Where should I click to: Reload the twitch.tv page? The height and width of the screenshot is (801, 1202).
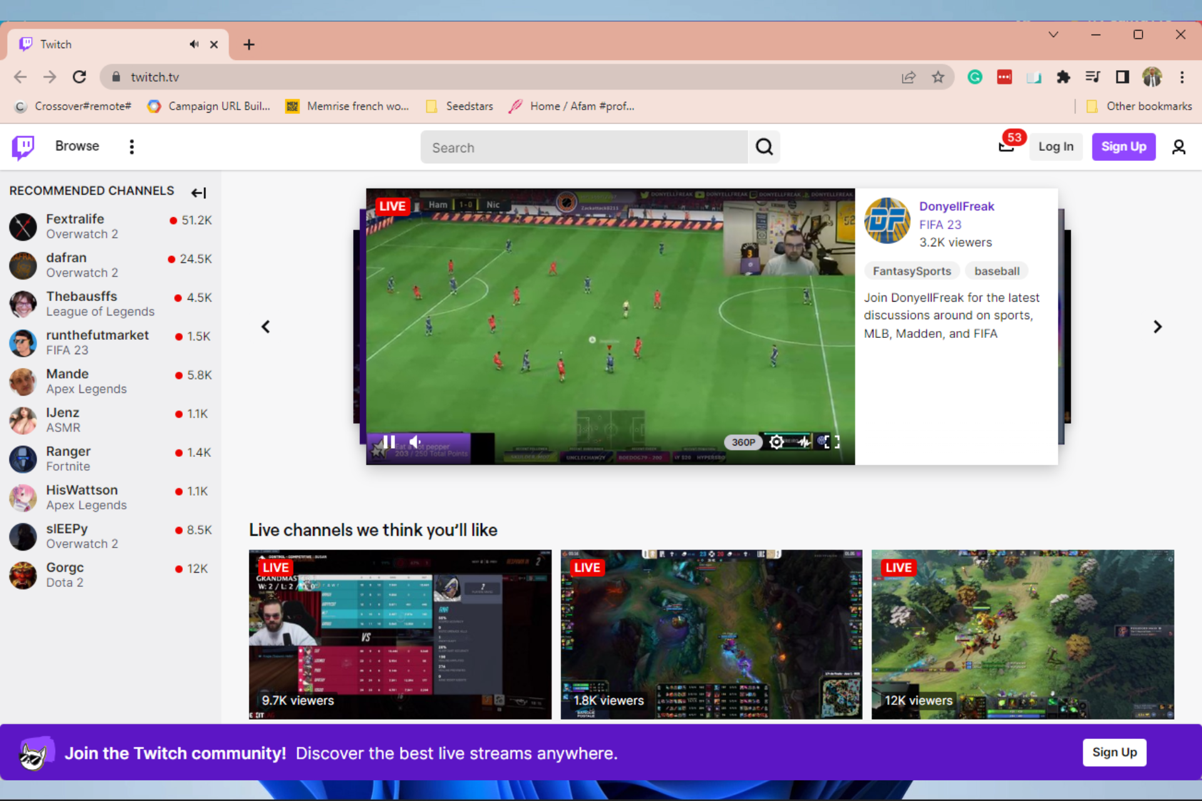pyautogui.click(x=79, y=77)
